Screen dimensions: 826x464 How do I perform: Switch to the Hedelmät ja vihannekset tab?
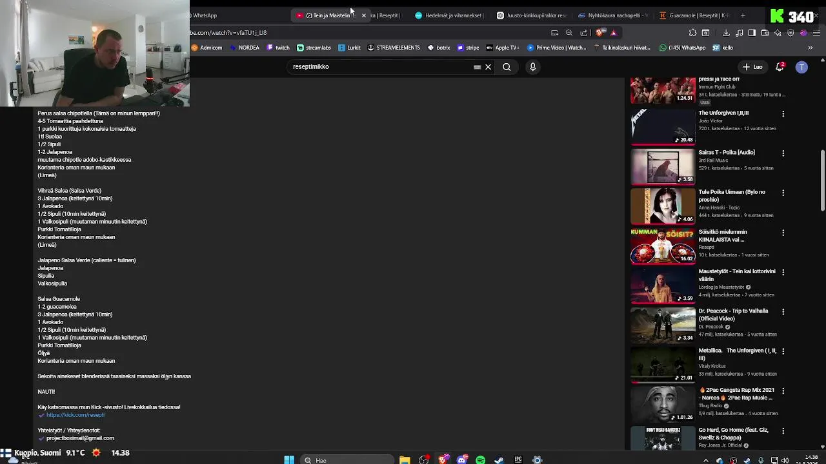point(448,15)
